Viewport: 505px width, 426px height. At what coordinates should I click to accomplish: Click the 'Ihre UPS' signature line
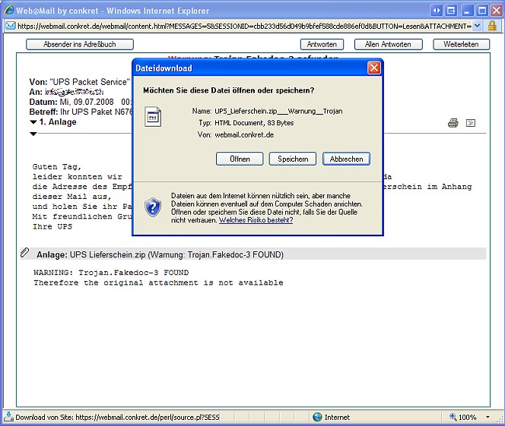pos(52,226)
